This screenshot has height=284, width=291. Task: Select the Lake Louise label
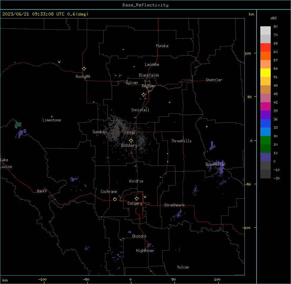(x=6, y=163)
